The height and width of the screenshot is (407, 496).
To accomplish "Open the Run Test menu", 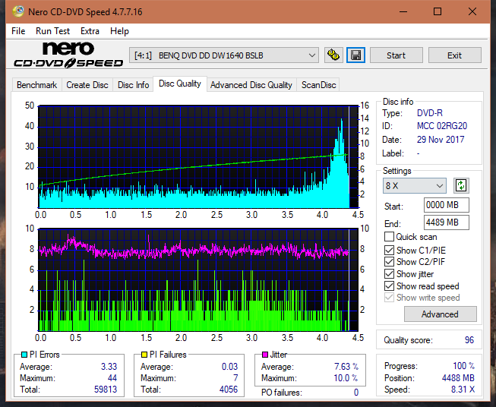I will click(x=52, y=31).
